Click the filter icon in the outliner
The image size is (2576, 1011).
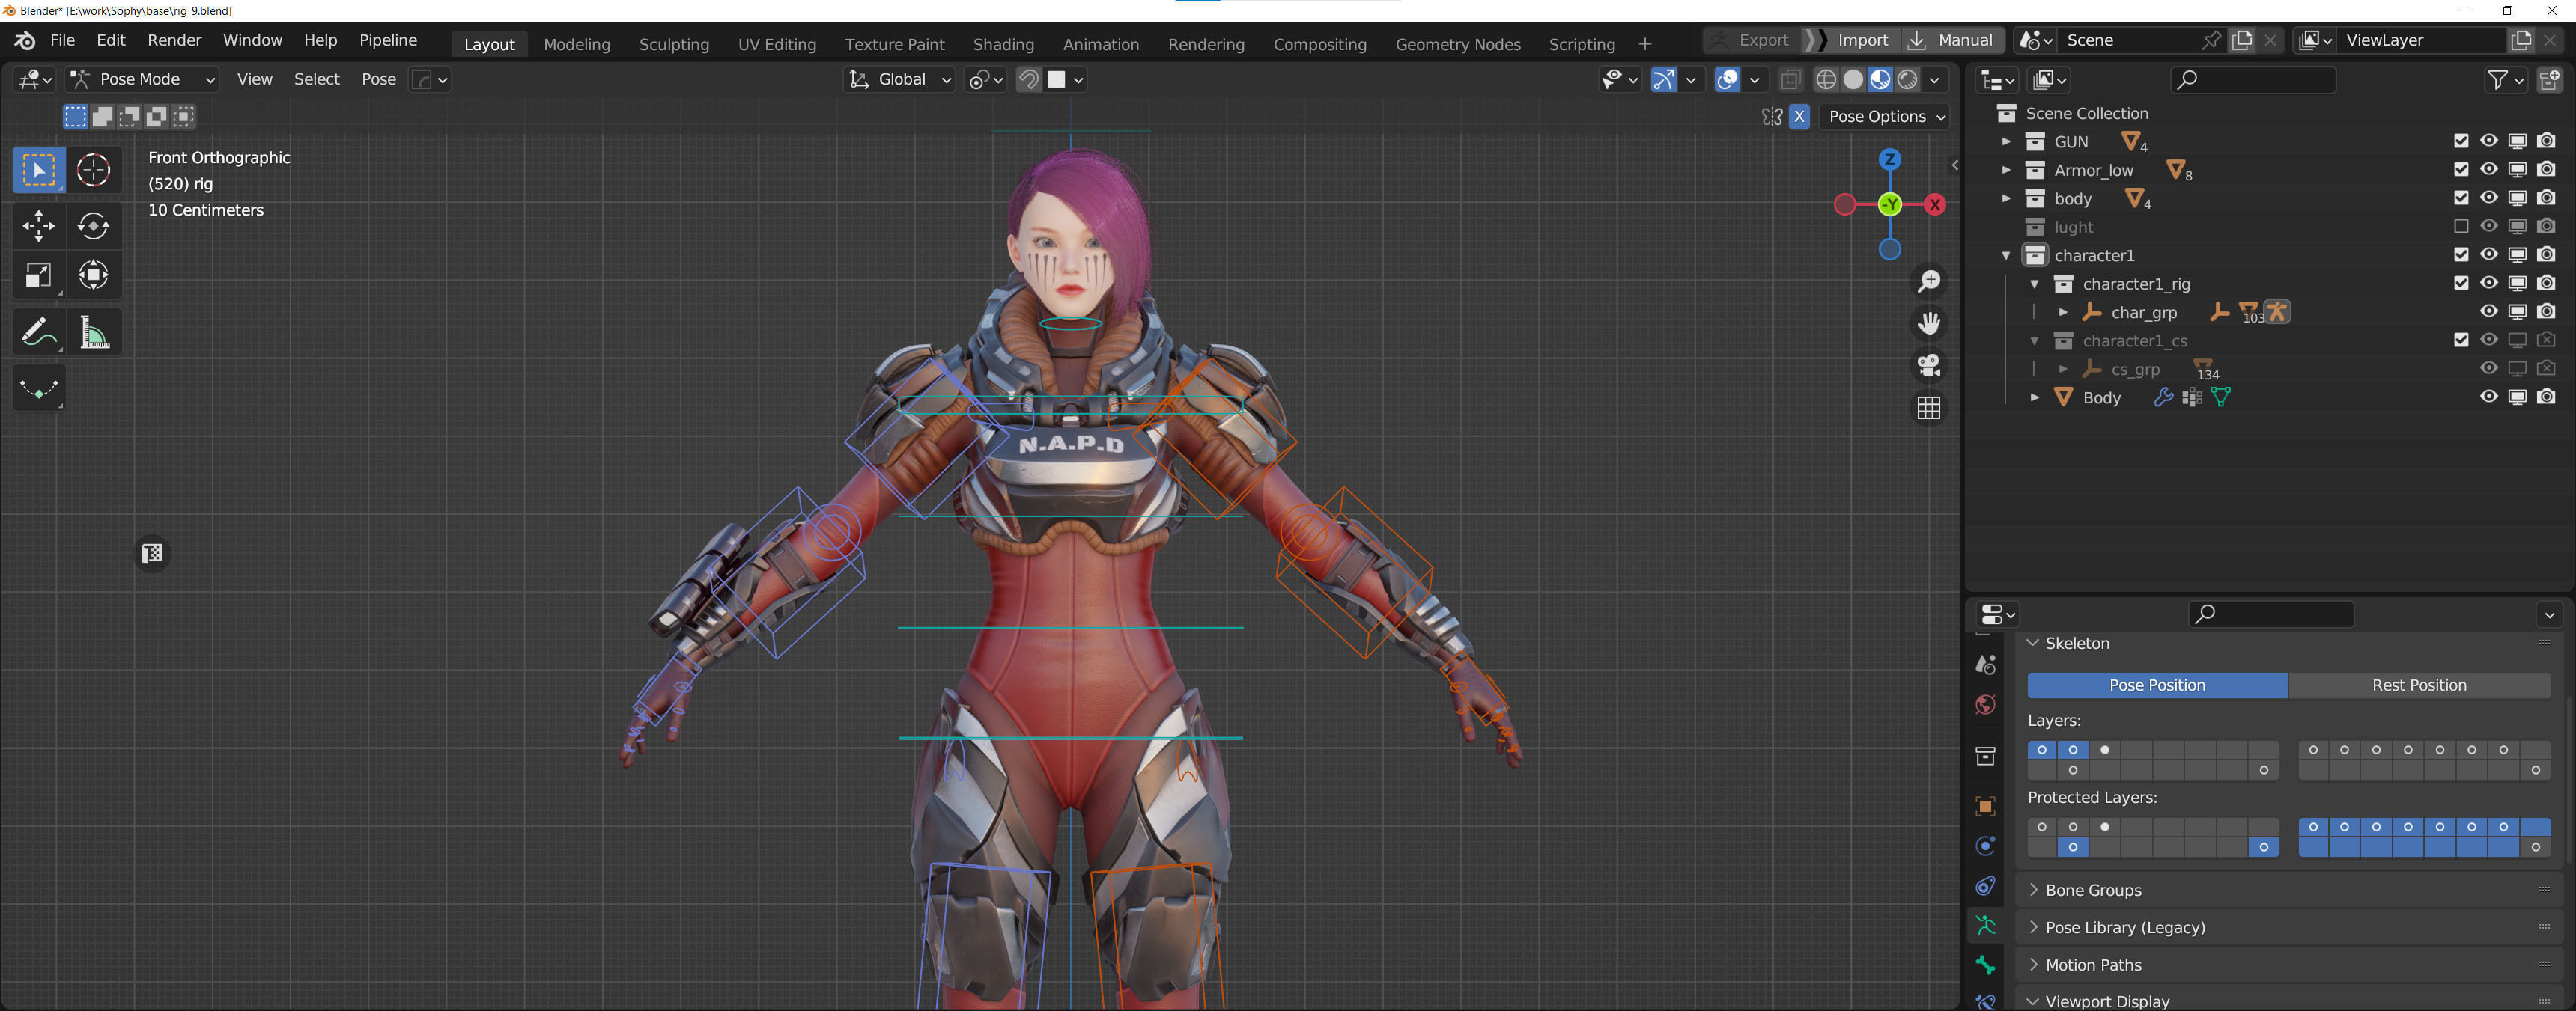2504,80
